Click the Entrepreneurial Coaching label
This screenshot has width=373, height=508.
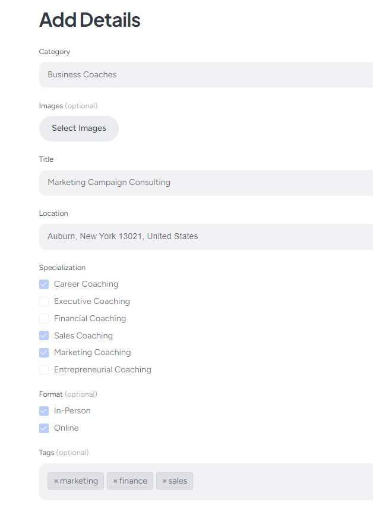(102, 370)
